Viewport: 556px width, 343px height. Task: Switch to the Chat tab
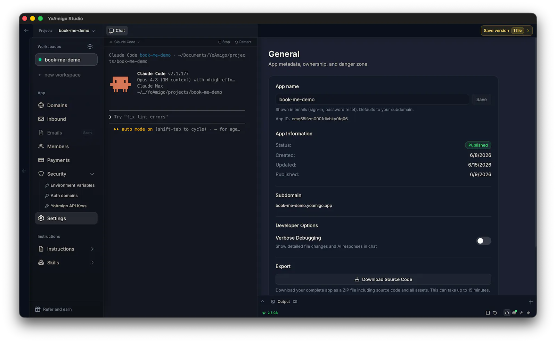117,31
